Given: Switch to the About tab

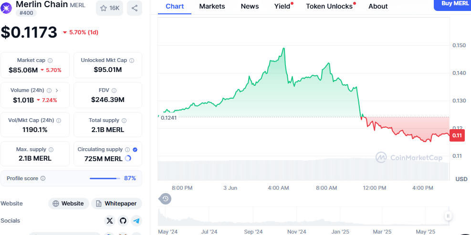Looking at the screenshot, I should coord(378,6).
